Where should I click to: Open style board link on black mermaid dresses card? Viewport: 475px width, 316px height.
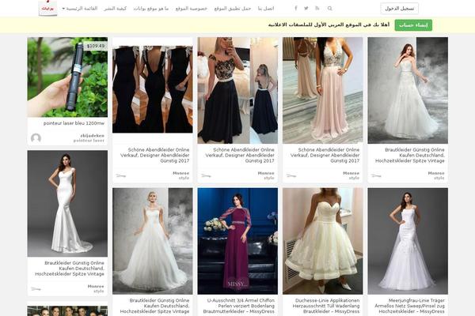click(x=184, y=178)
